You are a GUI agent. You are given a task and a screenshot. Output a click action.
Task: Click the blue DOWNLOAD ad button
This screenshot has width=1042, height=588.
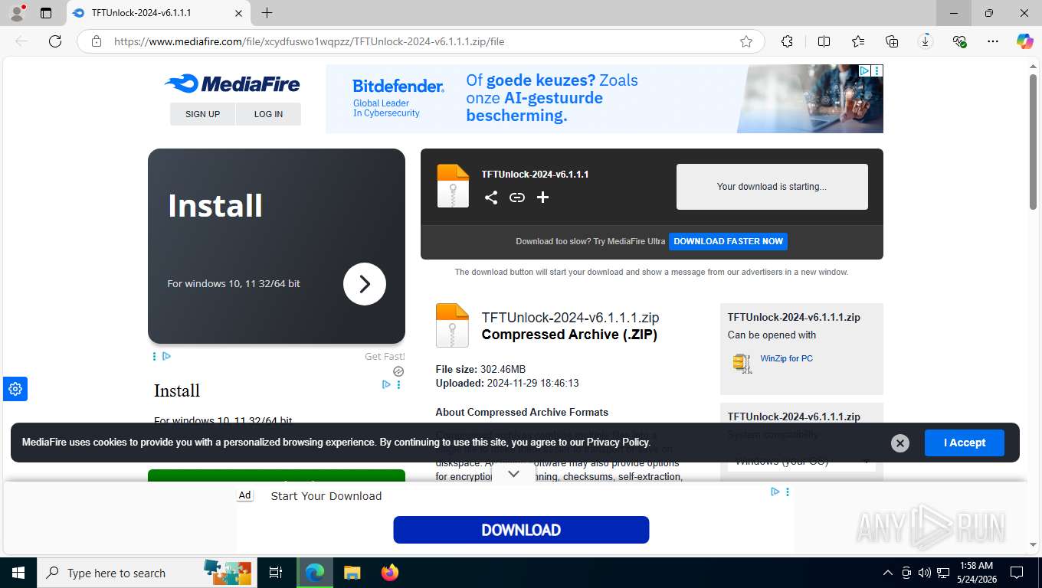pos(521,530)
